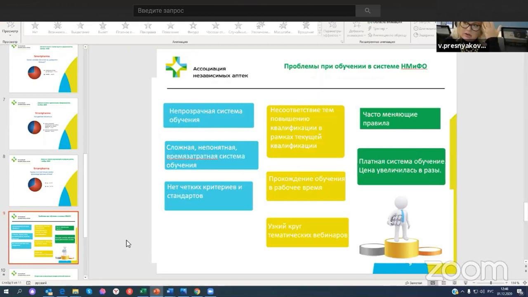The image size is (528, 297).
Task: Apply the 'Появление' animation effect
Action: [x=170, y=28]
